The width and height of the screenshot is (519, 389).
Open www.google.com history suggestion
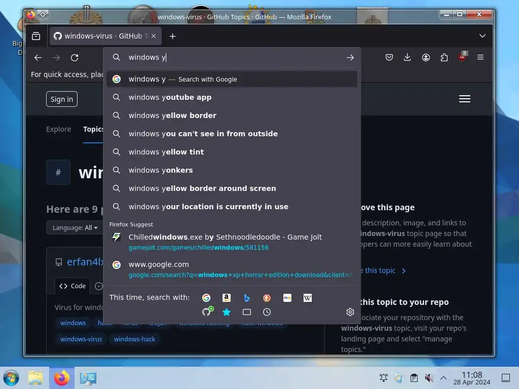click(x=232, y=269)
